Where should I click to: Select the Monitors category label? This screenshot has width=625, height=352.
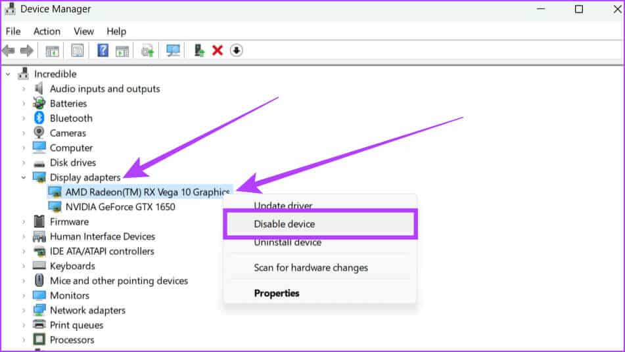click(x=70, y=296)
